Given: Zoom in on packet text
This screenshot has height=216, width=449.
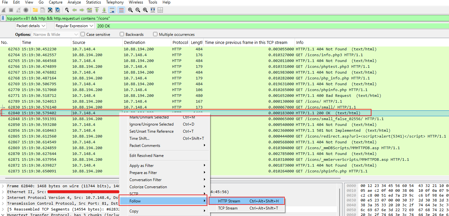Looking at the screenshot, I should [130, 10].
